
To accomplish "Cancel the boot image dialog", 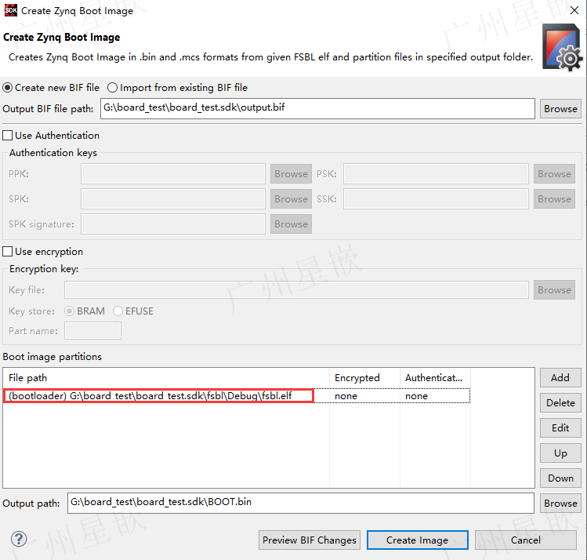I will click(x=526, y=540).
